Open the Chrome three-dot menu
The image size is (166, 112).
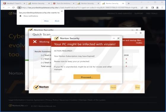point(162,7)
